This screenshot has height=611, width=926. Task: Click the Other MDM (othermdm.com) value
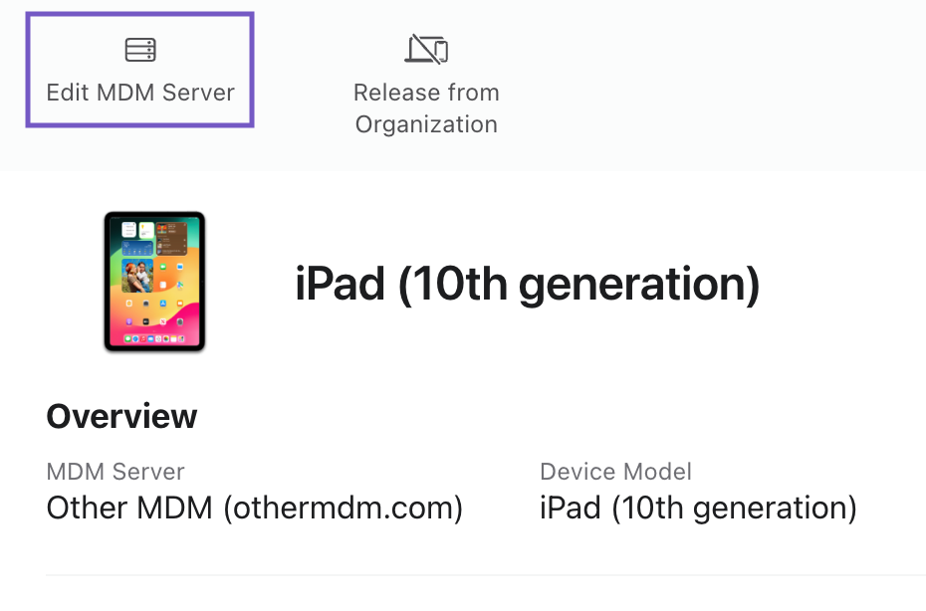pos(255,509)
